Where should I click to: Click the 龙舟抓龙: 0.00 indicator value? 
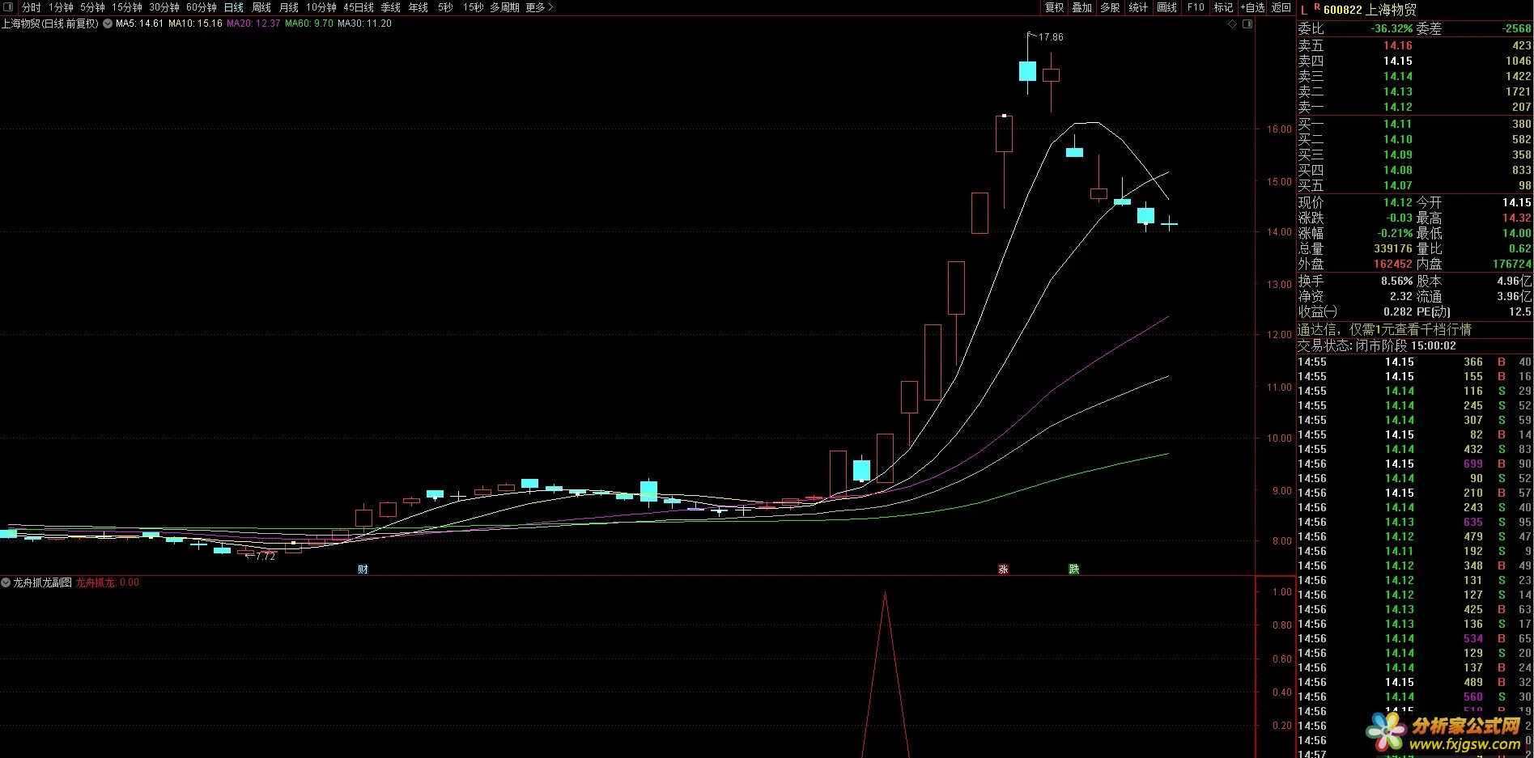tap(108, 582)
